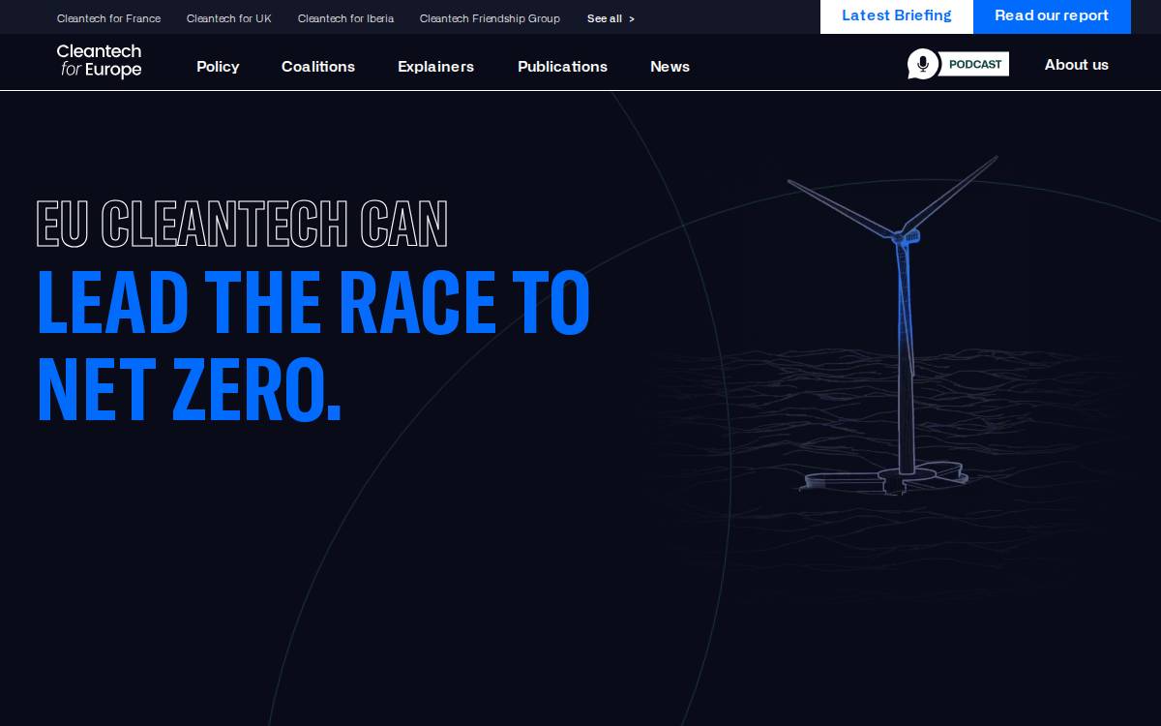Open the News page
This screenshot has width=1161, height=726.
tap(670, 67)
